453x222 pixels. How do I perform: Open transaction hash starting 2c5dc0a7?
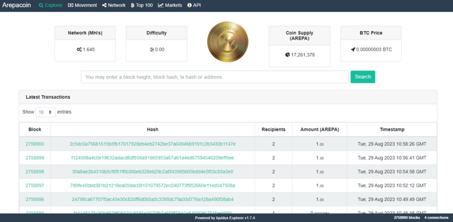pos(152,144)
